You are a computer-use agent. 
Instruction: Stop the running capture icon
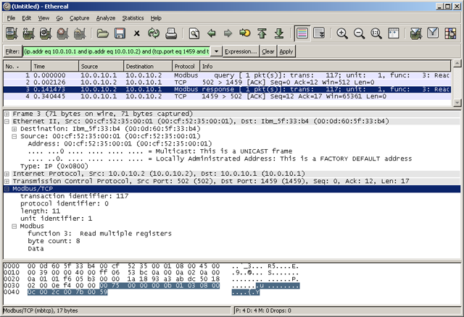[x=63, y=33]
